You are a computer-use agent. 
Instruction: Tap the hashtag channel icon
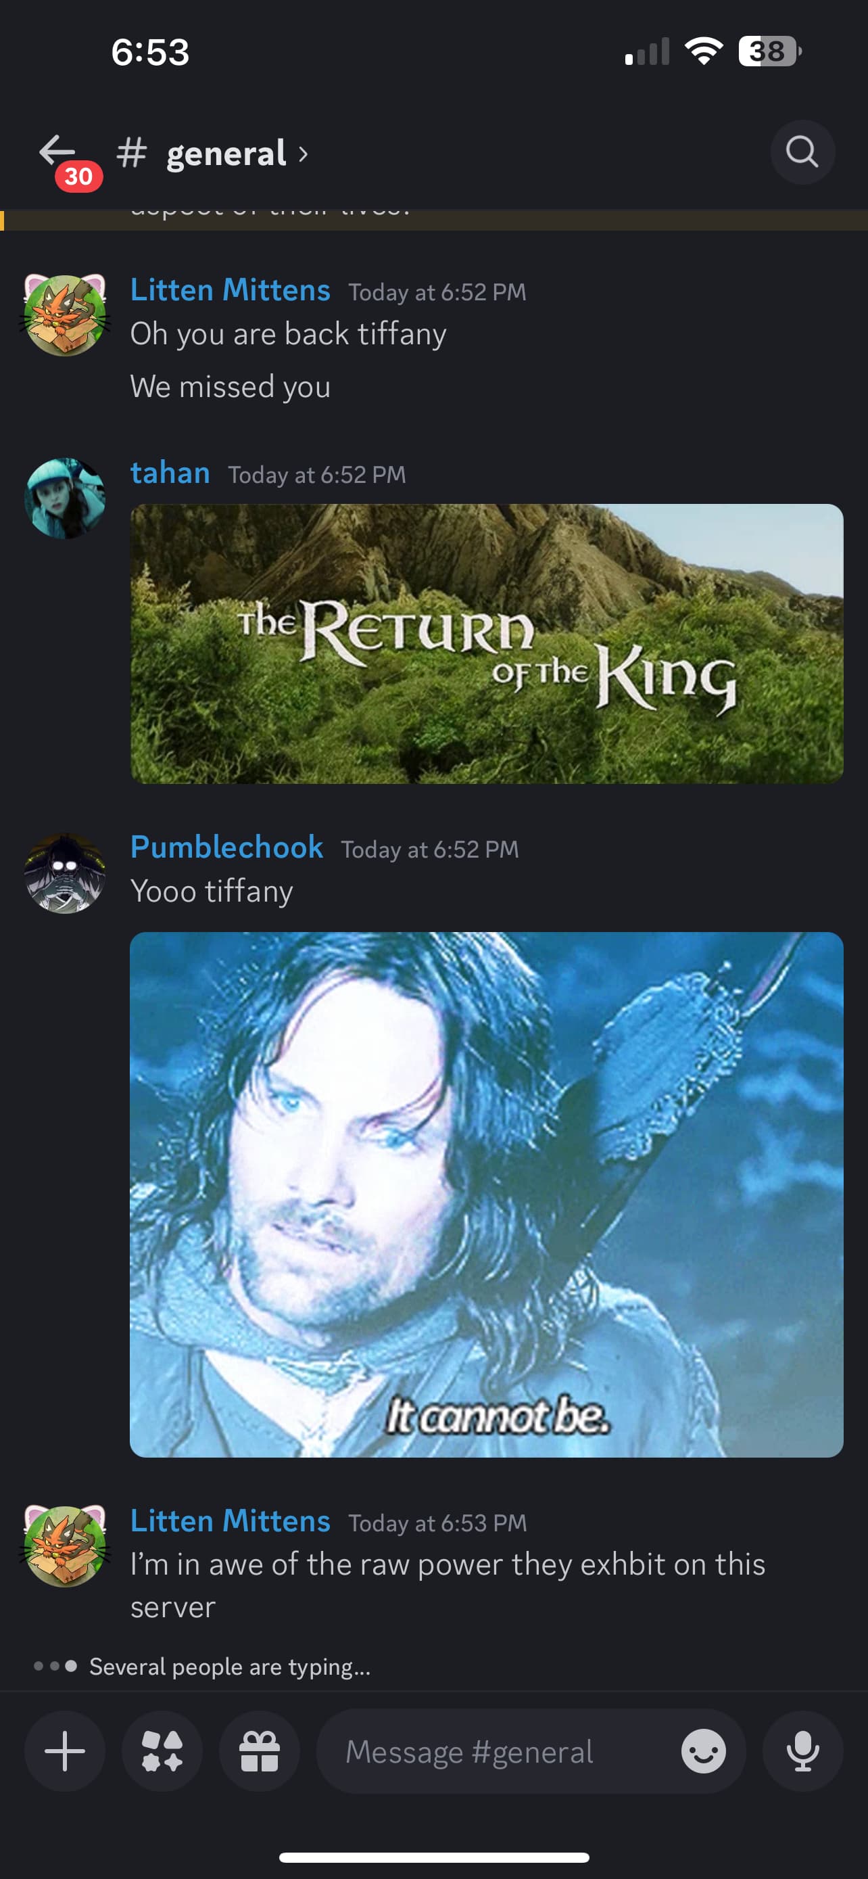coord(132,153)
